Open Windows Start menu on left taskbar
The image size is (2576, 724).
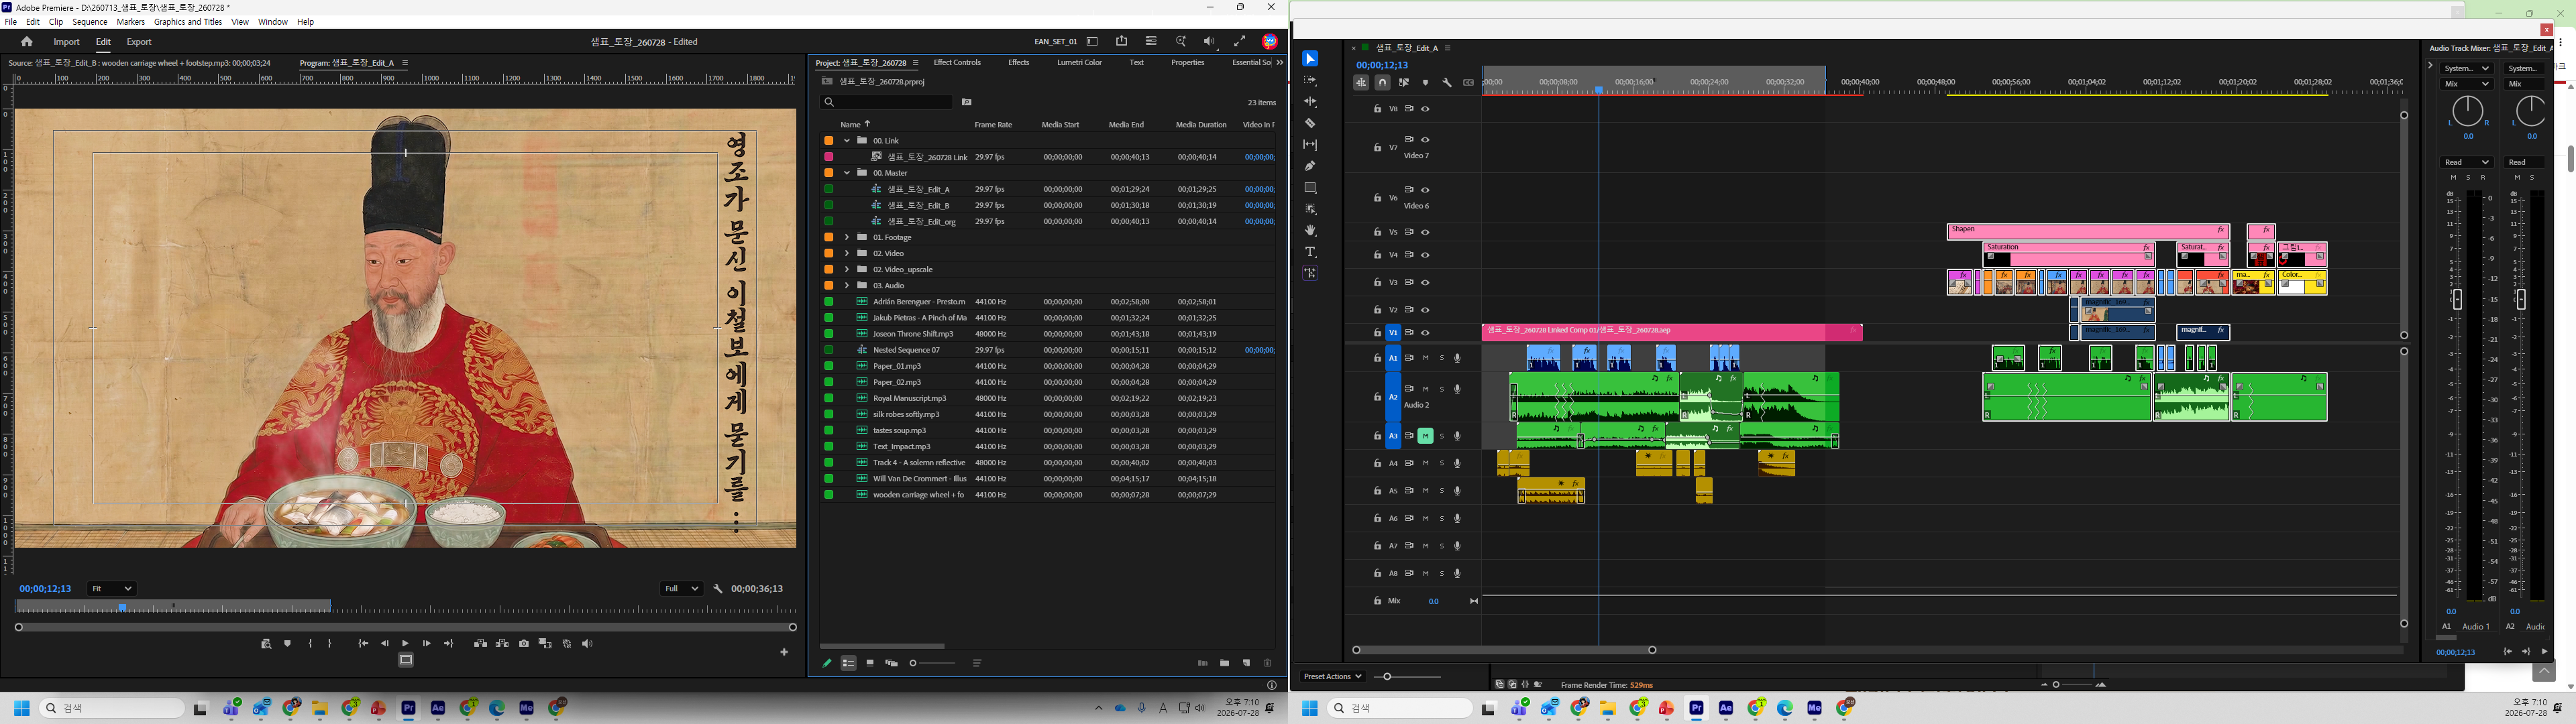point(21,709)
